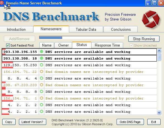Viewport: 164px width, 128px height.
Task: Click the benchmark progress bar
Action: tap(81, 37)
